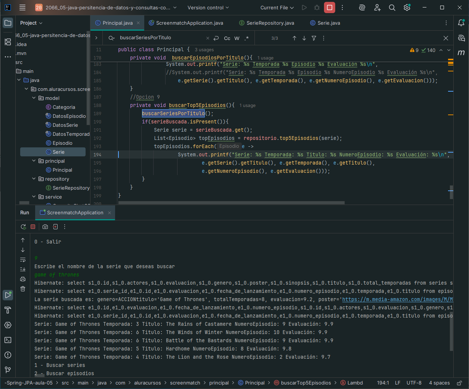Screen dimensions: 469x389
Task: Click the 194:1 cursor position indicator
Action: [x=383, y=383]
